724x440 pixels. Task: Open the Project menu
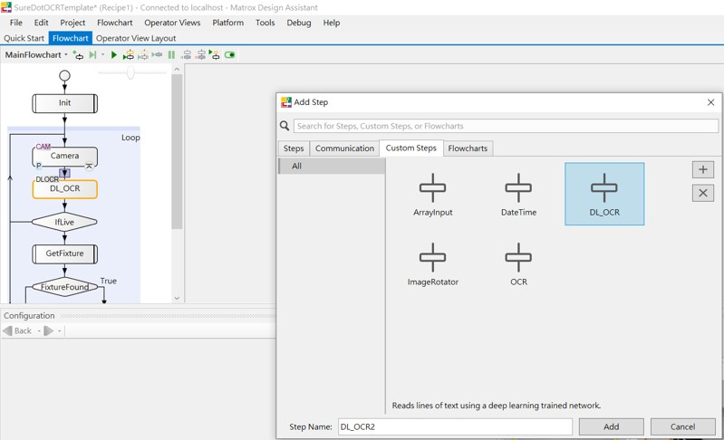[x=72, y=23]
